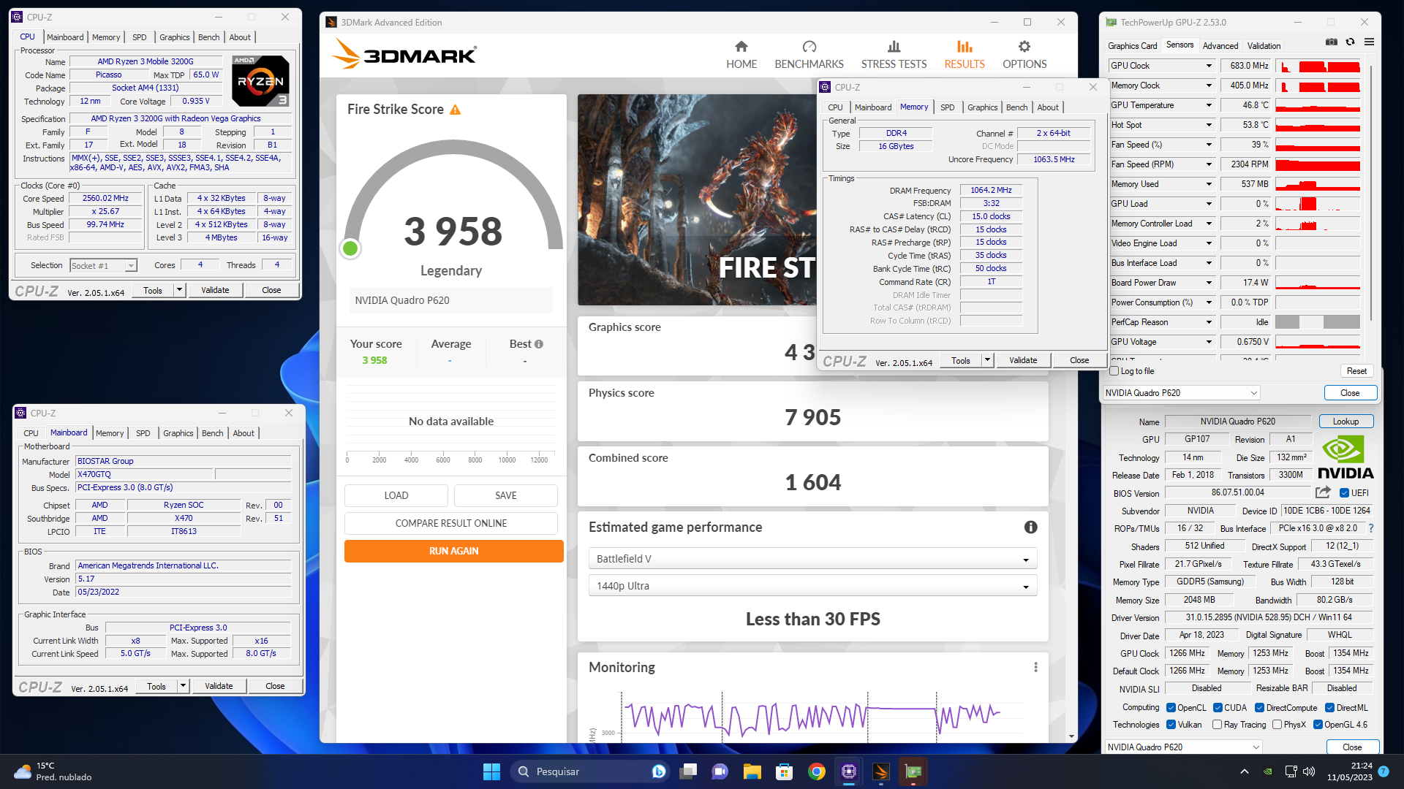Open Graphics tab in the CPU-Z Memory window
Image resolution: width=1404 pixels, height=789 pixels.
[982, 107]
